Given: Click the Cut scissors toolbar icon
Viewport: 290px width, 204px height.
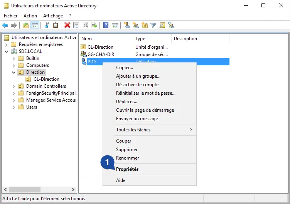Looking at the screenshot, I should [x=47, y=25].
